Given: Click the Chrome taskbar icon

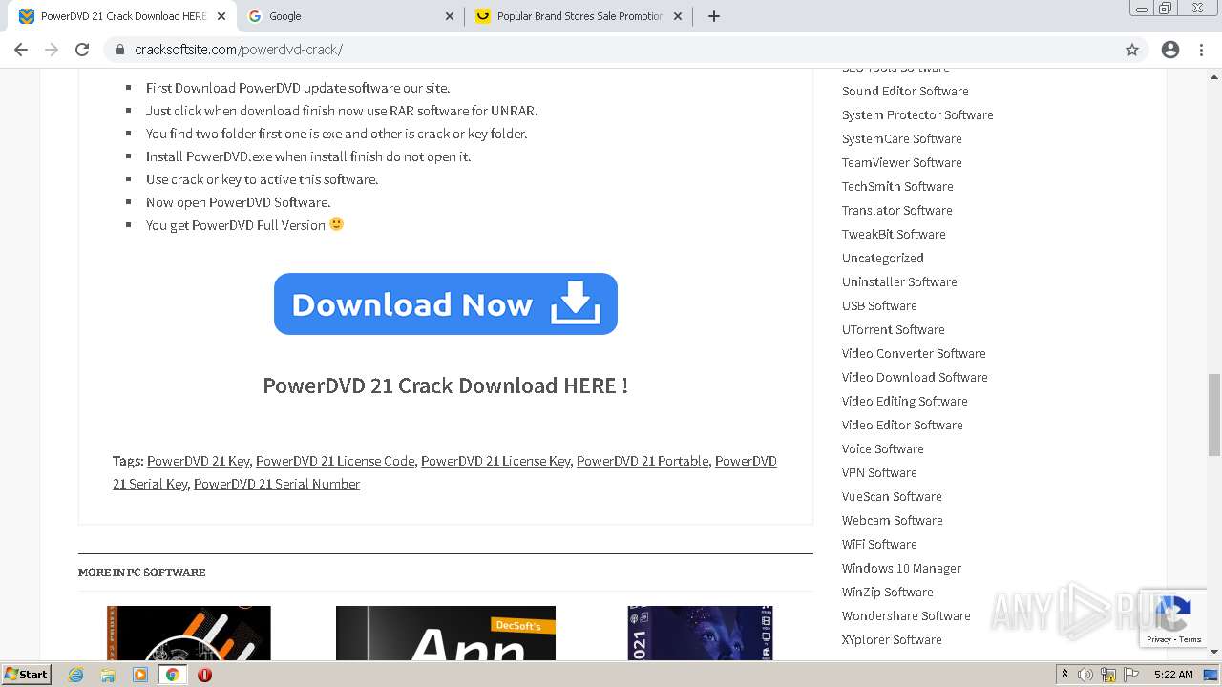Looking at the screenshot, I should tap(172, 675).
